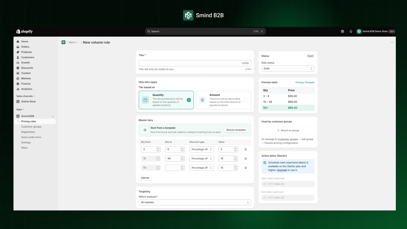Open Quick order form page

point(31,137)
